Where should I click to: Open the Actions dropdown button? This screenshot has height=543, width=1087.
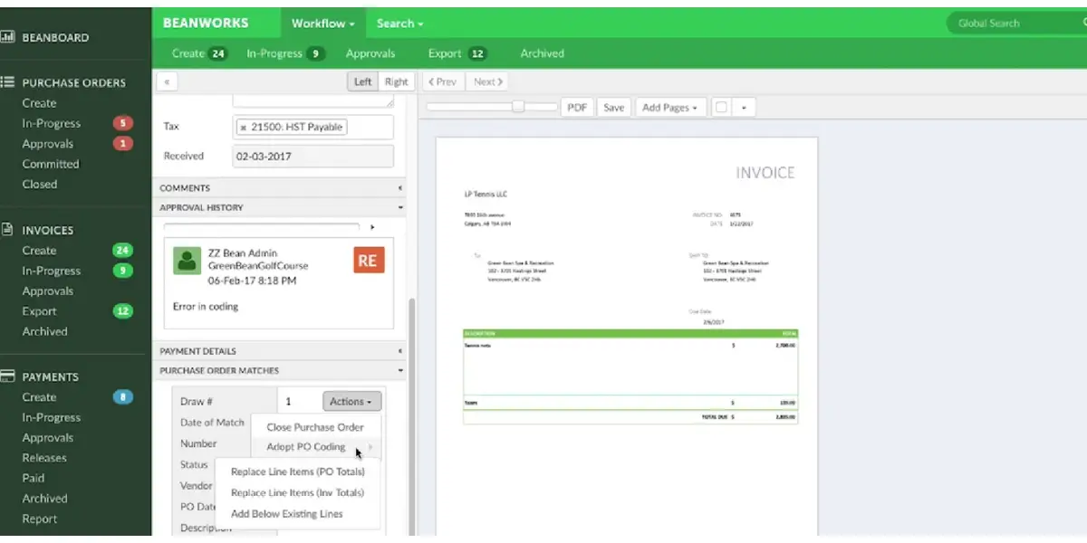point(351,401)
